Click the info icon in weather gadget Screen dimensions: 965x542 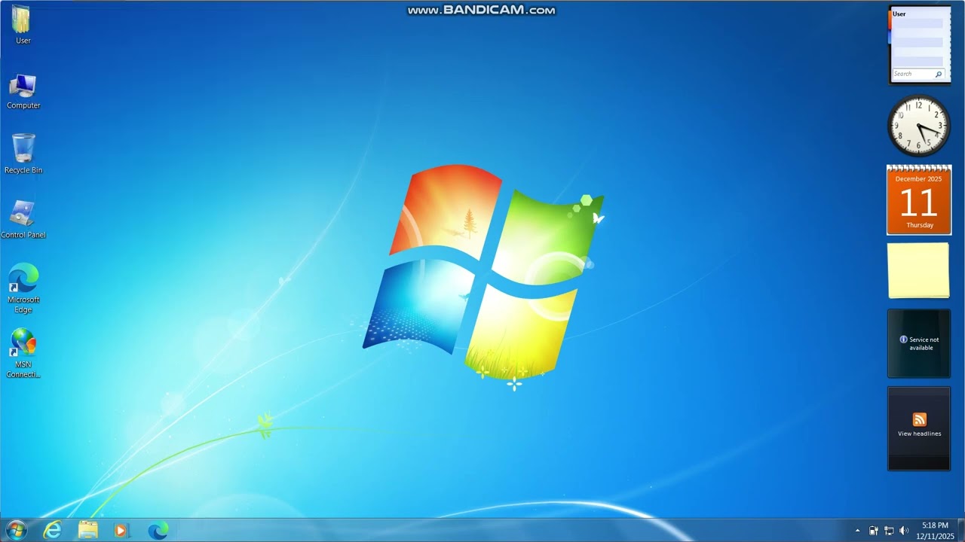click(x=903, y=340)
